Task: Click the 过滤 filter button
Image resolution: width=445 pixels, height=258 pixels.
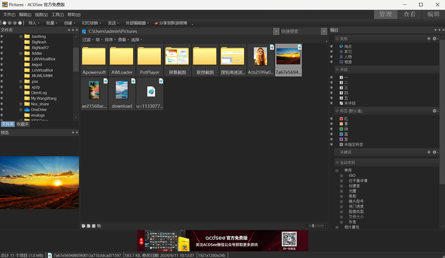Action: pos(87,39)
